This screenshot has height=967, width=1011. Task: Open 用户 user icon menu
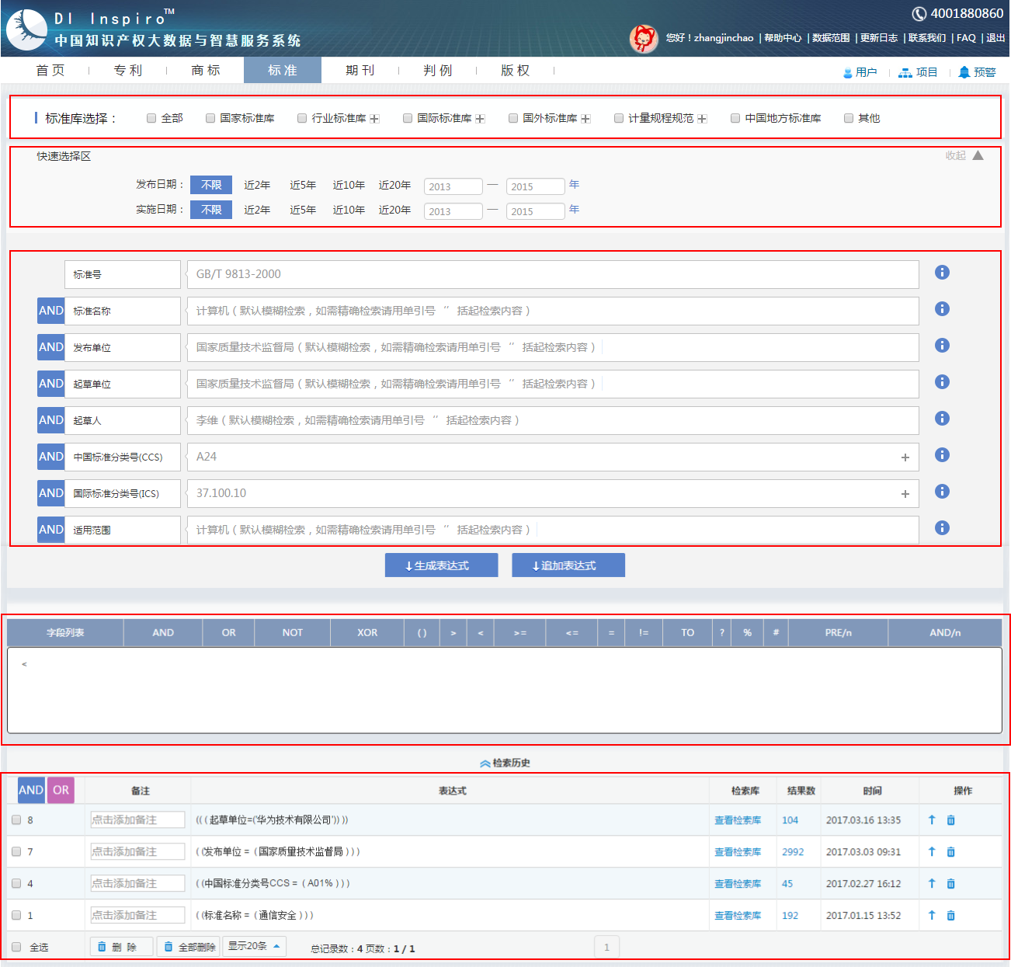848,73
